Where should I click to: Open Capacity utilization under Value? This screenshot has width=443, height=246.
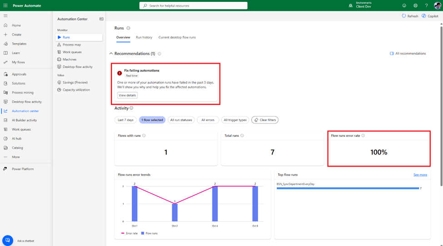tap(79, 90)
